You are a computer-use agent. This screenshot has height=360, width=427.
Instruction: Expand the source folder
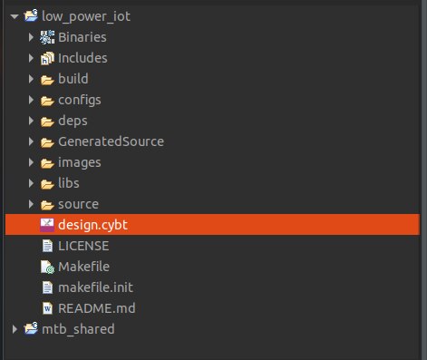(31, 204)
